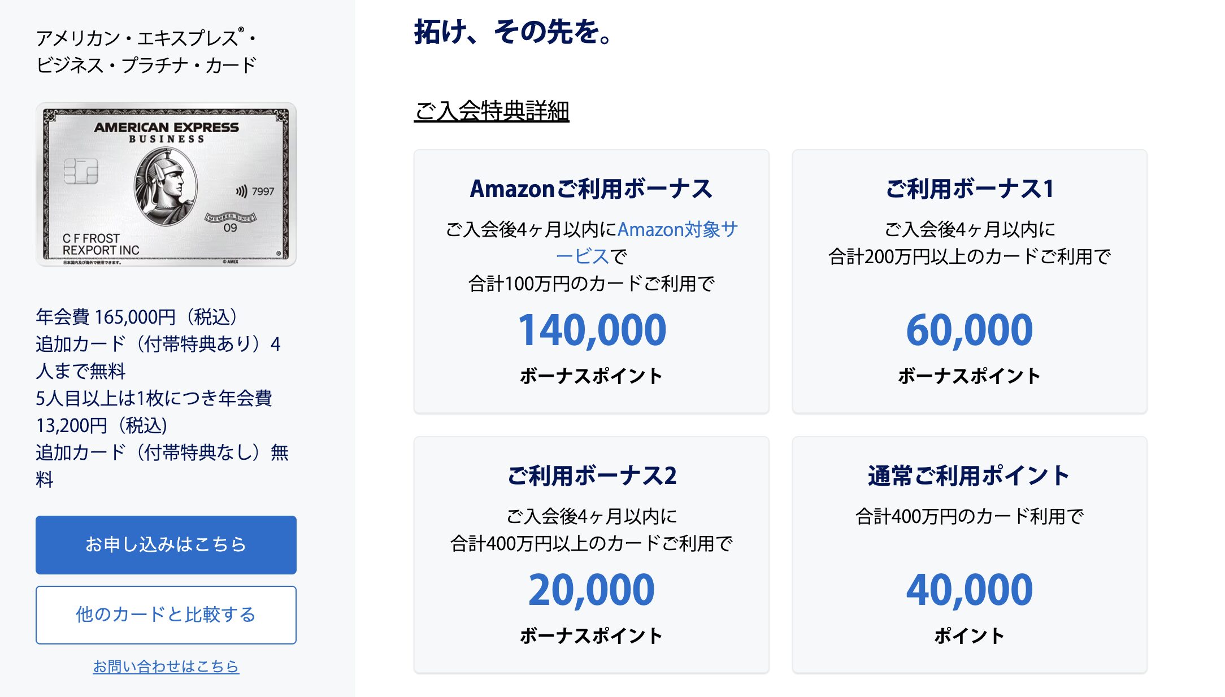Image resolution: width=1225 pixels, height=697 pixels.
Task: Open the Amazon対象サービス link
Action: (x=646, y=243)
